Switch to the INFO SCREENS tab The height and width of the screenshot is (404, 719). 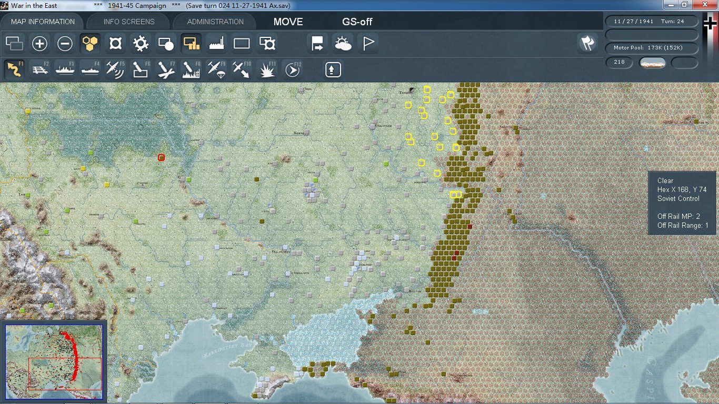tap(129, 22)
